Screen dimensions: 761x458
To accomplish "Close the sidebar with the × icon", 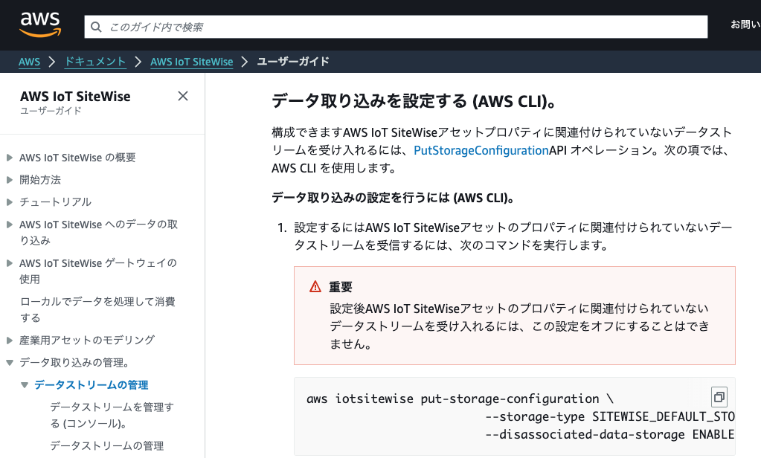I will pyautogui.click(x=182, y=96).
